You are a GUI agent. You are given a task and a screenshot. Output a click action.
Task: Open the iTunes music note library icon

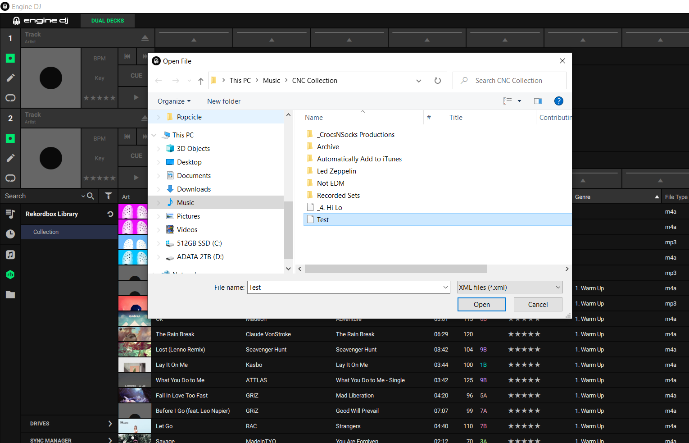[10, 255]
